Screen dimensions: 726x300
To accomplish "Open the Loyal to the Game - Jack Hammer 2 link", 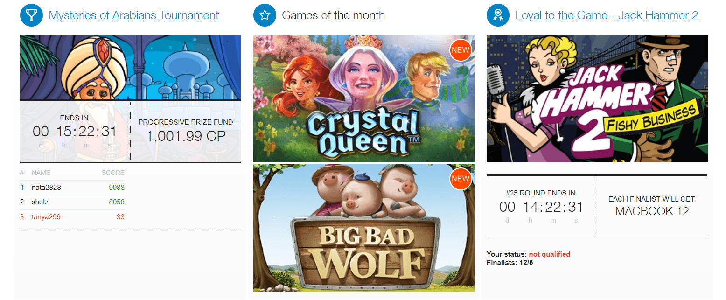I will click(x=607, y=15).
